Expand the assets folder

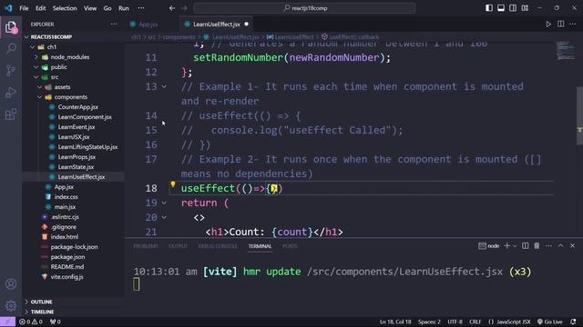pos(40,87)
